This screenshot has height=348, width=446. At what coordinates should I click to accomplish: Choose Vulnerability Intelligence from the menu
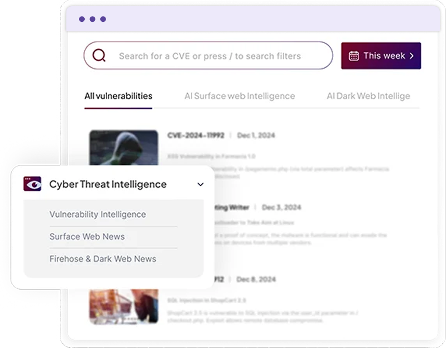click(98, 214)
